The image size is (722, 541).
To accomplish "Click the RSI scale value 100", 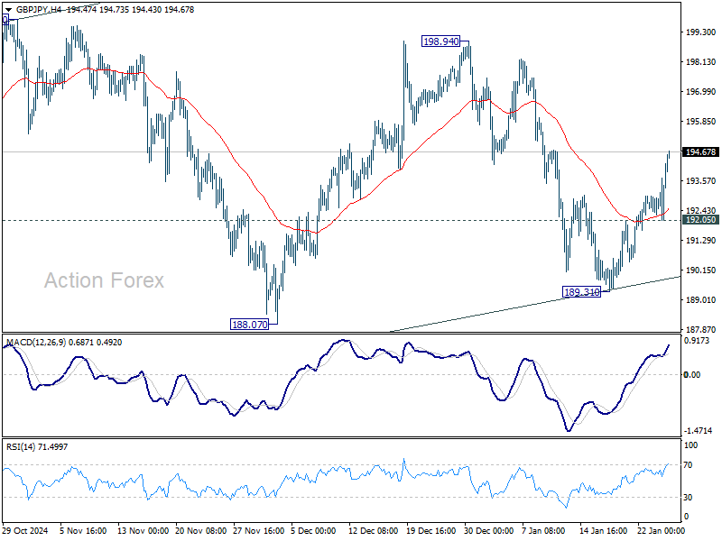I will [x=691, y=445].
